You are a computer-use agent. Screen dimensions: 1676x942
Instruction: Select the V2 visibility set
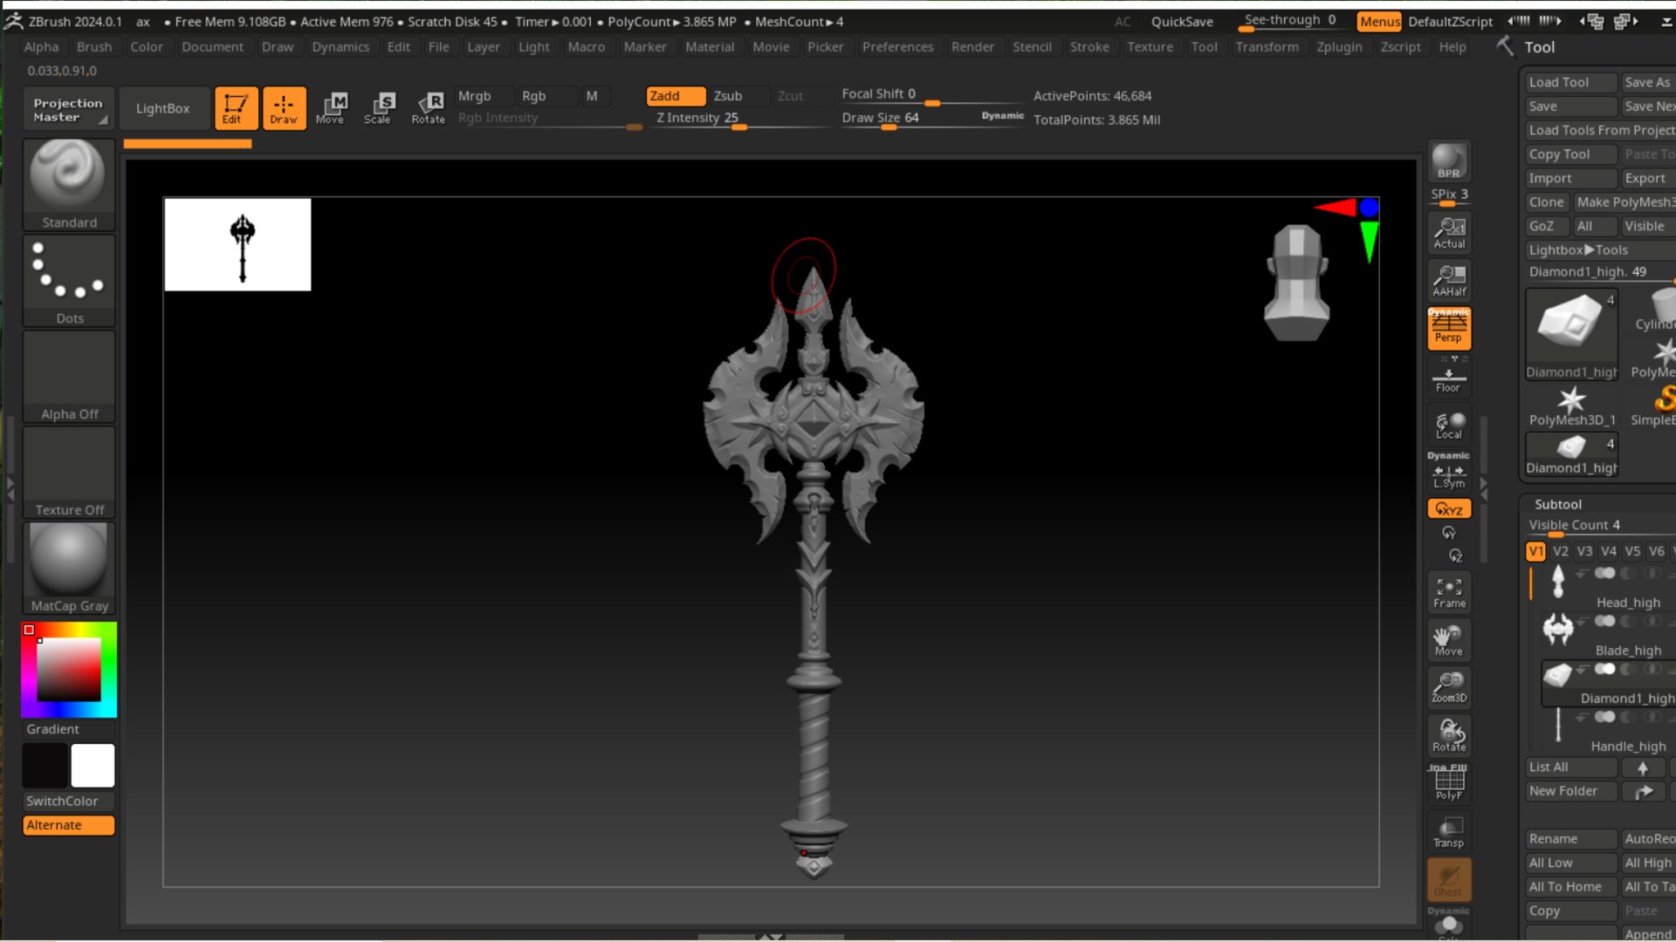1560,551
